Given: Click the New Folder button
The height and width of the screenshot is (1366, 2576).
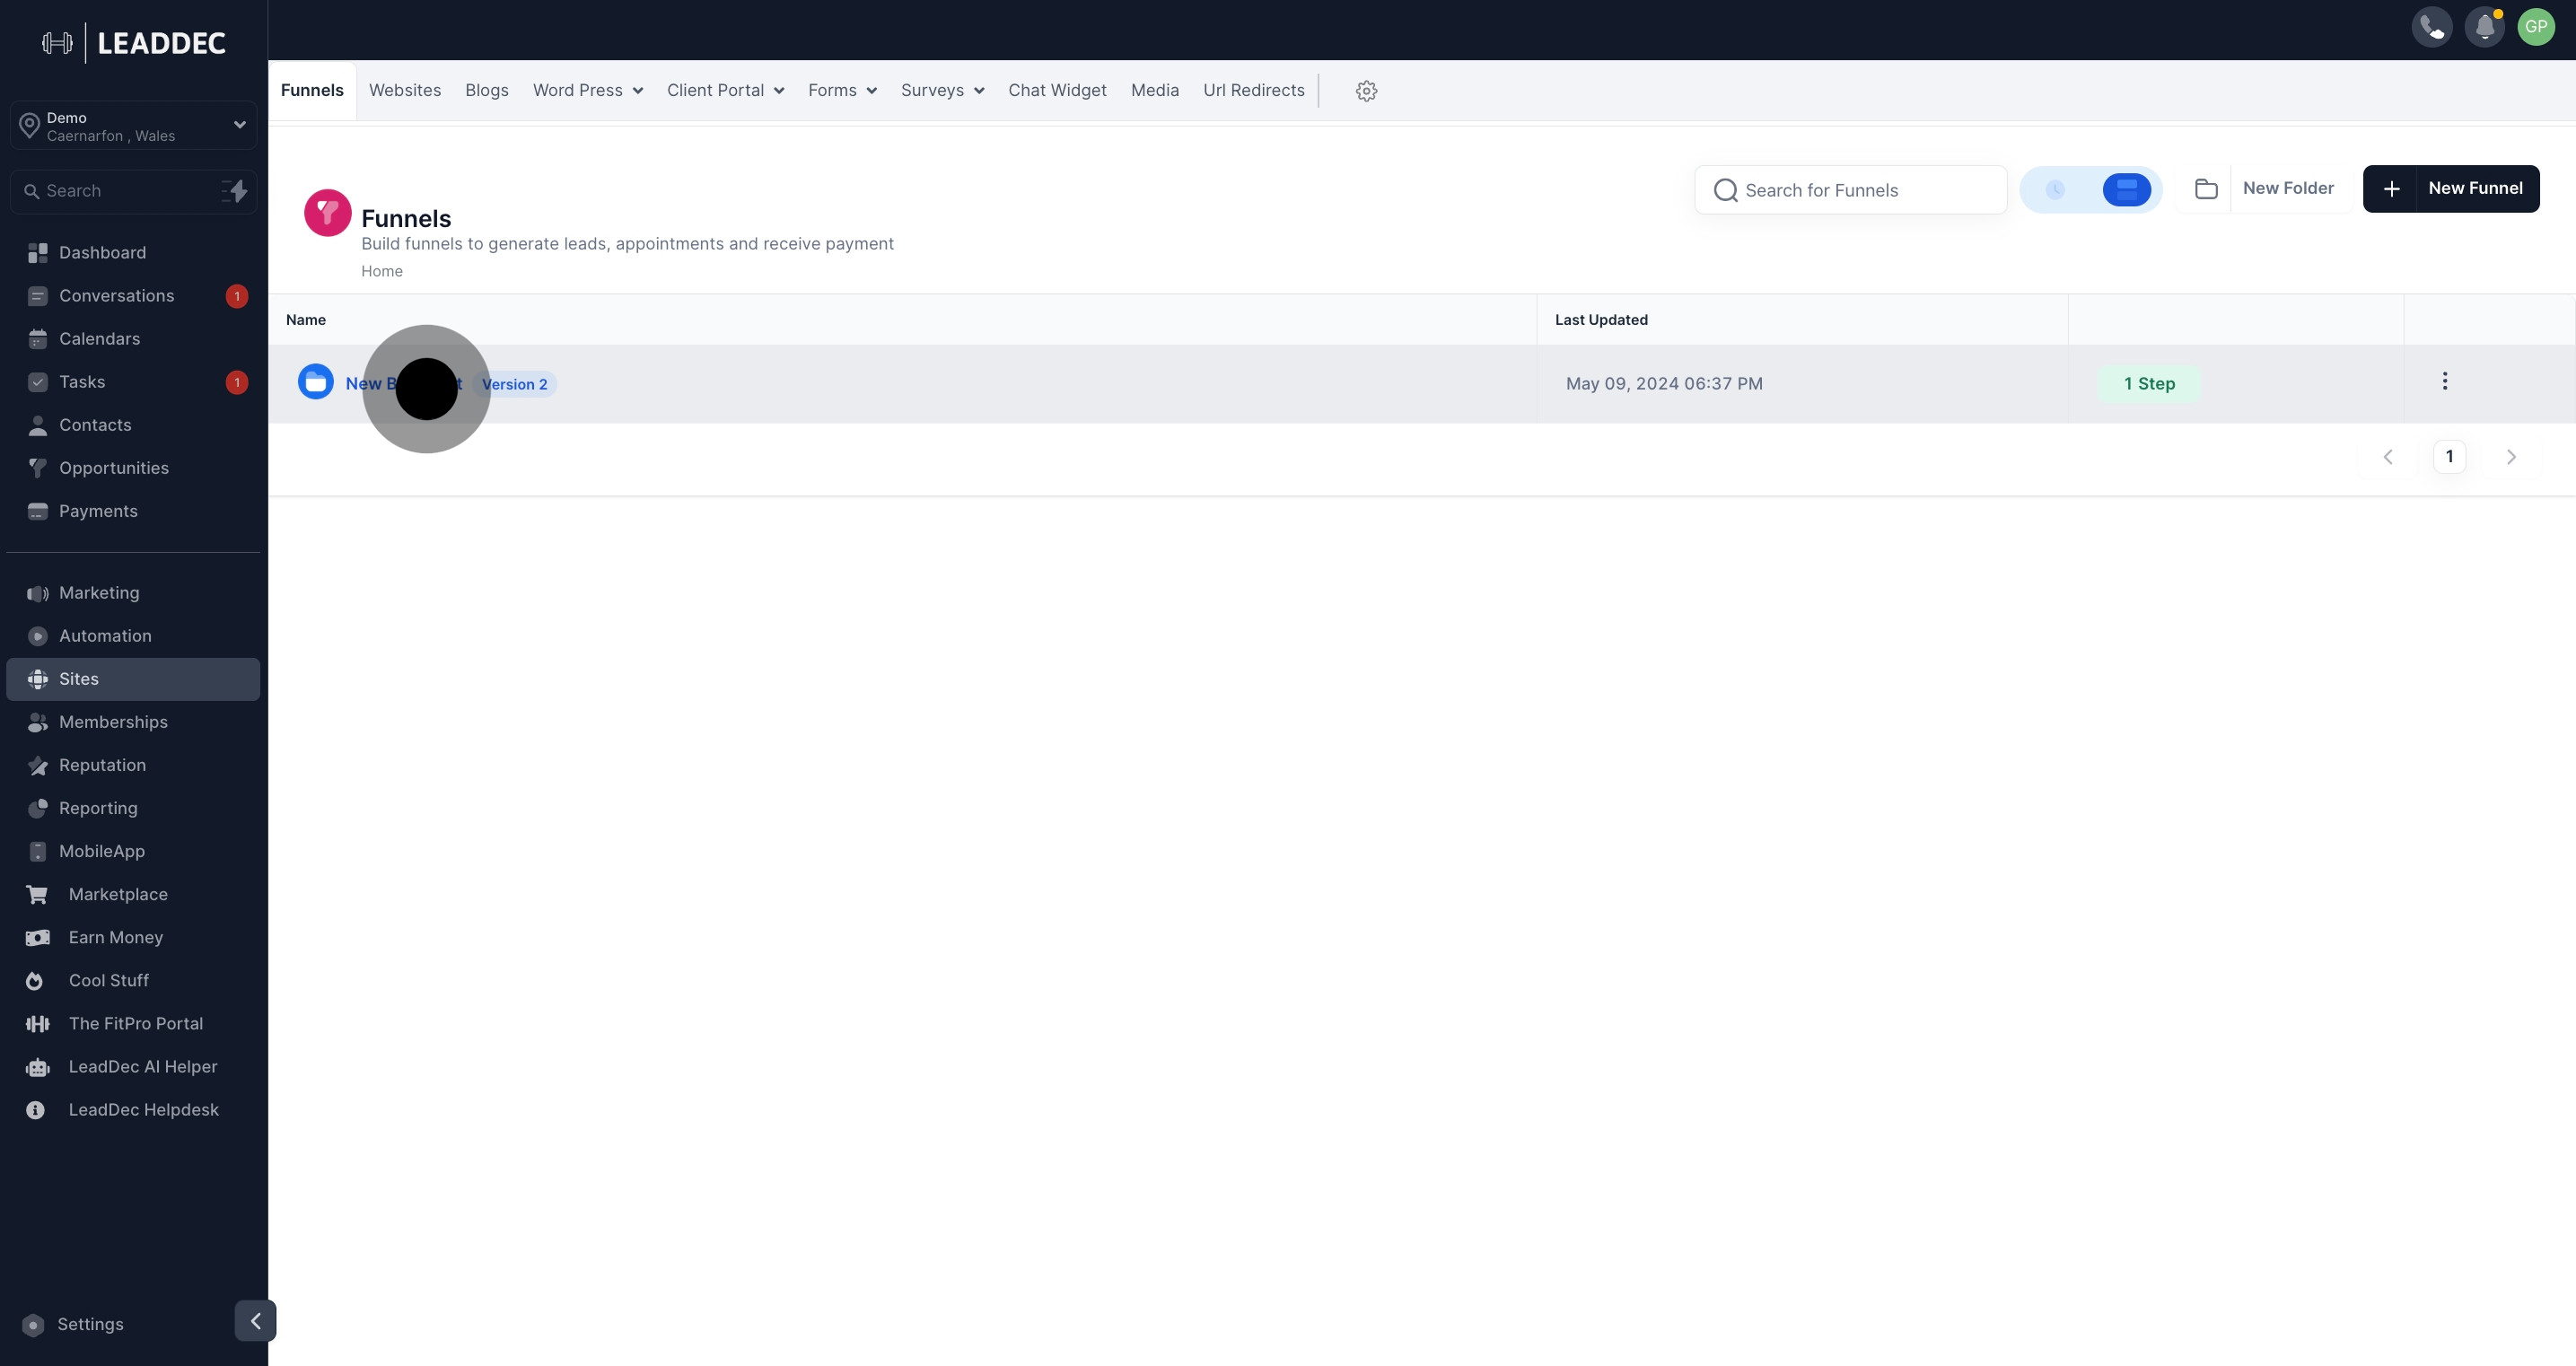Looking at the screenshot, I should click(2265, 189).
